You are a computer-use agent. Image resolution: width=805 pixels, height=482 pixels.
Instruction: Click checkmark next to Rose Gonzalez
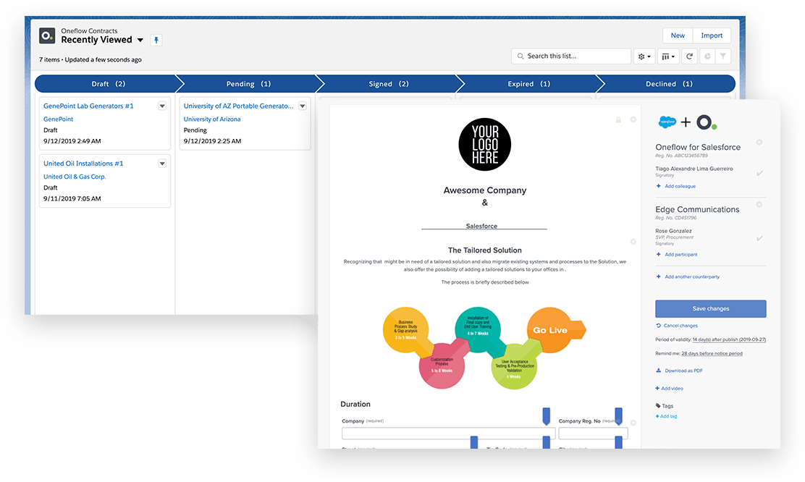[x=759, y=238]
